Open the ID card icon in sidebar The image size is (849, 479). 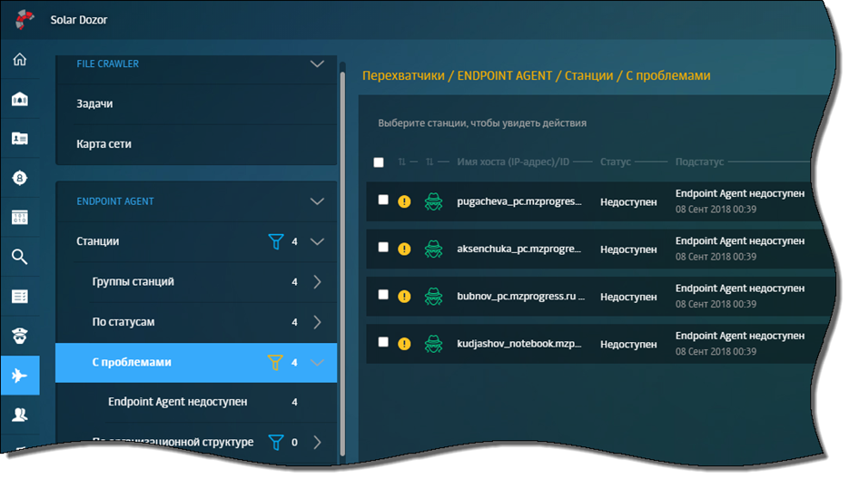(x=19, y=139)
